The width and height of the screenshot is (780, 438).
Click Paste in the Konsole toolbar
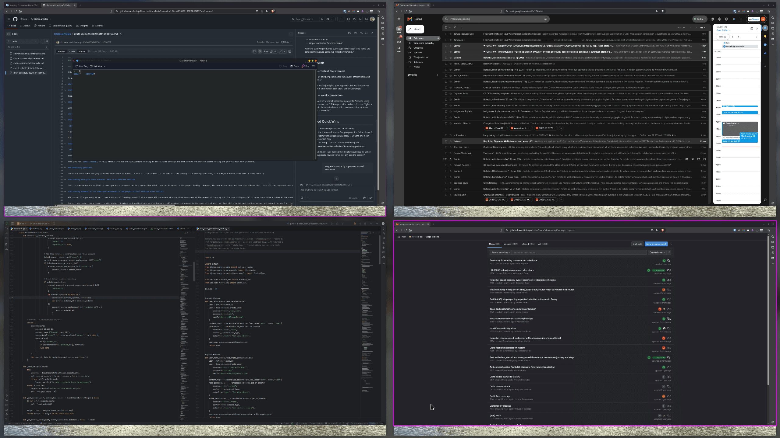point(295,66)
